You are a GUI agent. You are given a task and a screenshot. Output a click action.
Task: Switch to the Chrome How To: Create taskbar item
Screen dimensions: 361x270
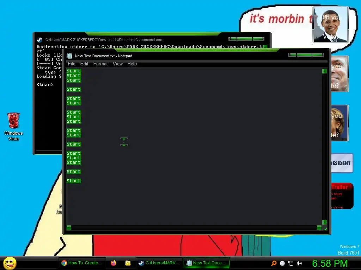pos(82,263)
